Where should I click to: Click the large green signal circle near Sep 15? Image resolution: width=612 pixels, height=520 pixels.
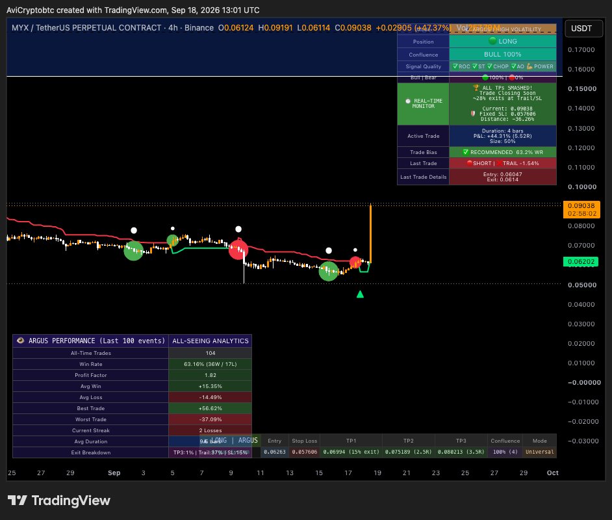328,271
